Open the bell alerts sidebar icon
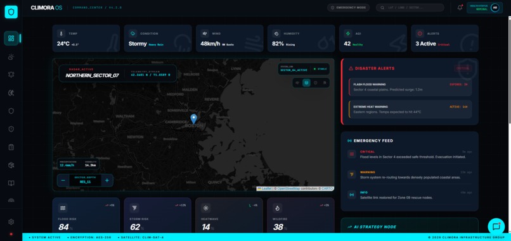511x241 pixels. pos(11,75)
